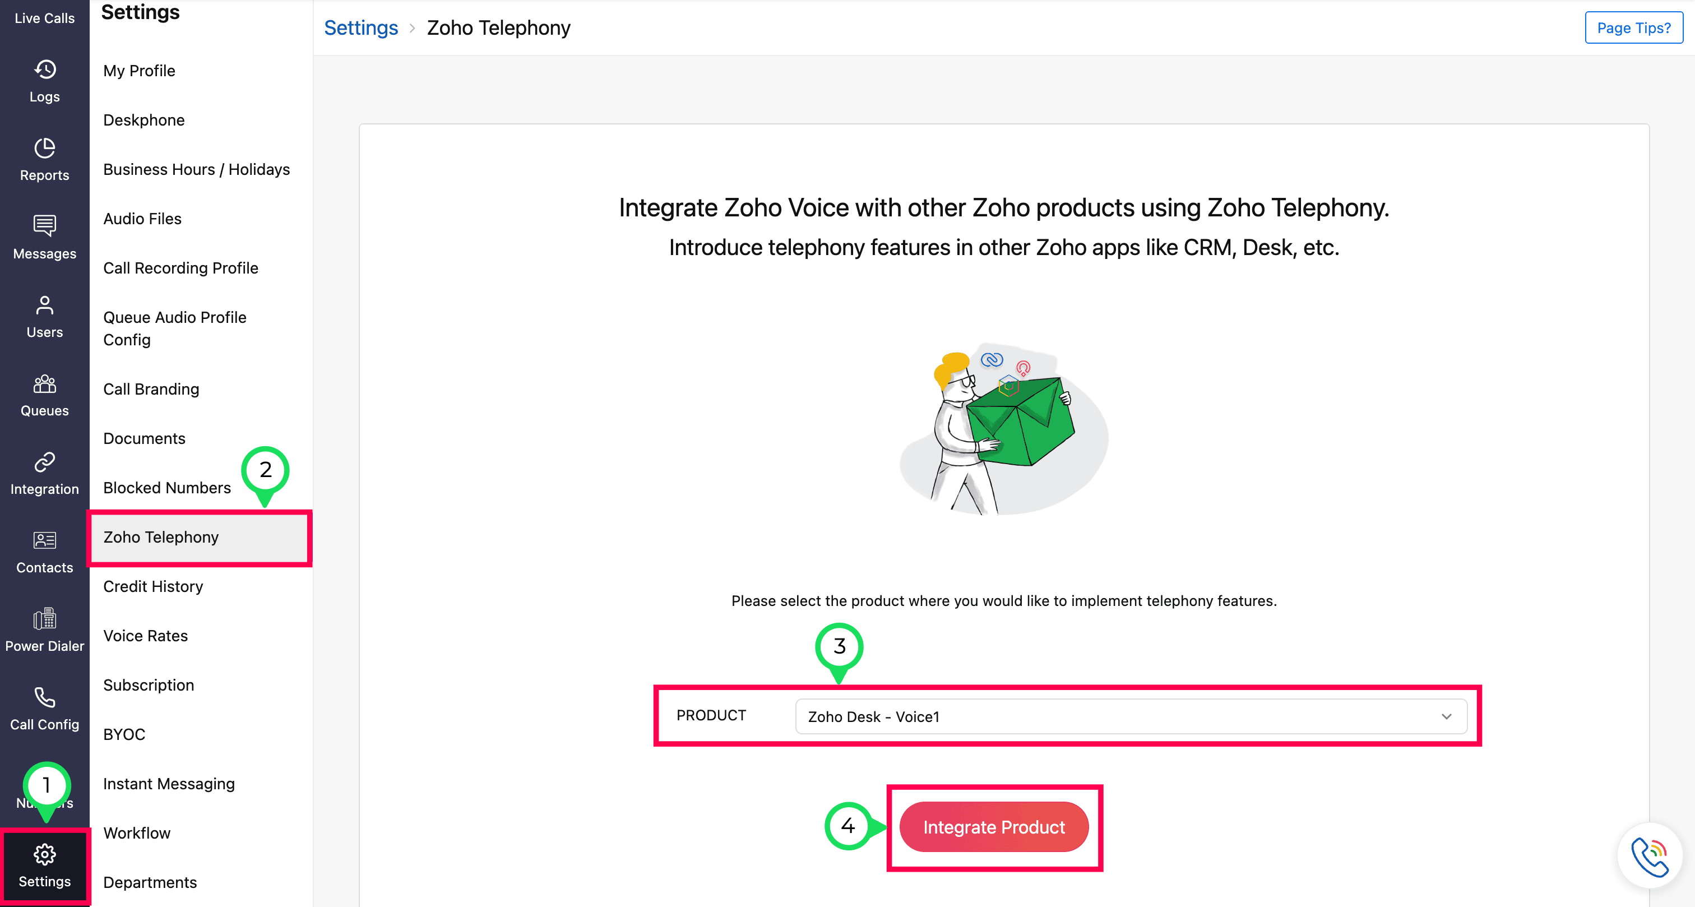
Task: Open the Contacts card icon
Action: (45, 540)
